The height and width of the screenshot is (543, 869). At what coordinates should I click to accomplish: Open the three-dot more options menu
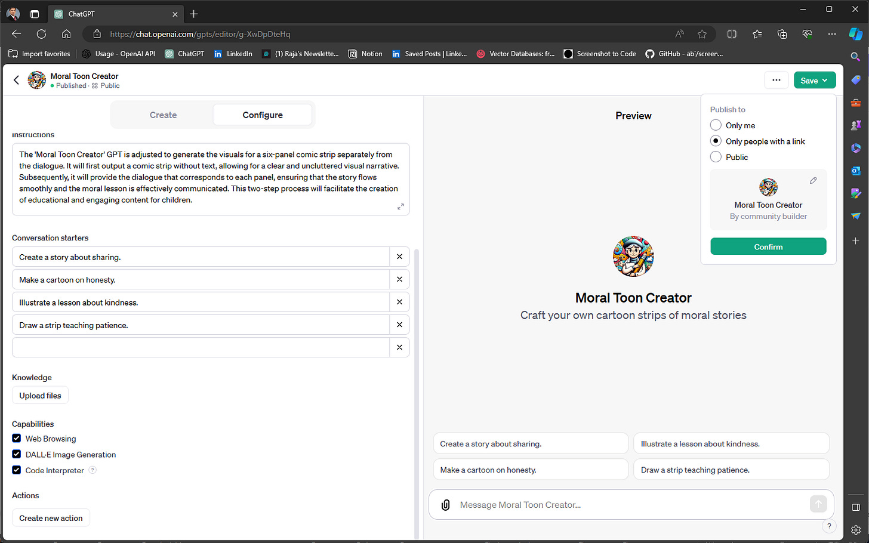776,80
